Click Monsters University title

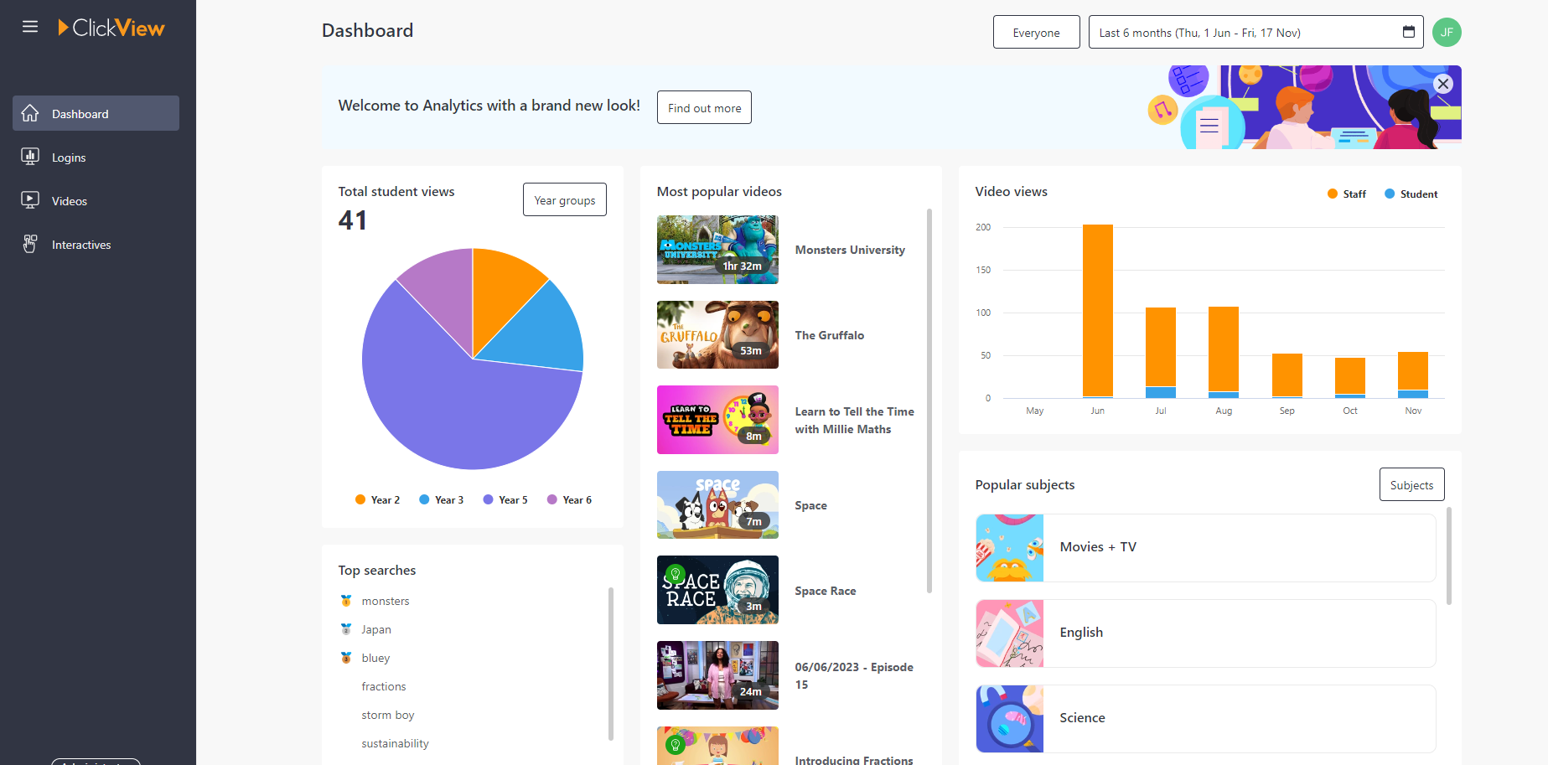[850, 250]
